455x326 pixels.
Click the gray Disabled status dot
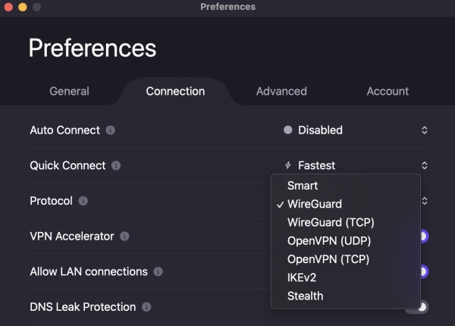point(288,130)
